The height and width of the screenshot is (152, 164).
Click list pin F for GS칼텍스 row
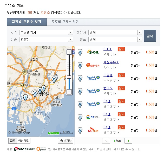[x=80, y=117]
